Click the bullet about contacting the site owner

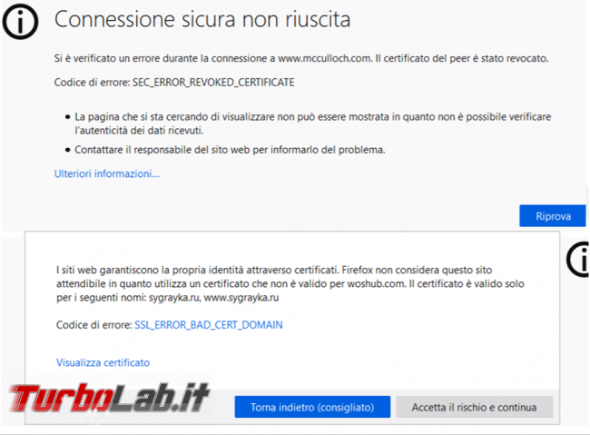230,150
